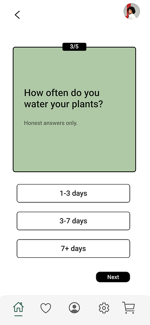Select the 1-3 days answer

pos(73,193)
